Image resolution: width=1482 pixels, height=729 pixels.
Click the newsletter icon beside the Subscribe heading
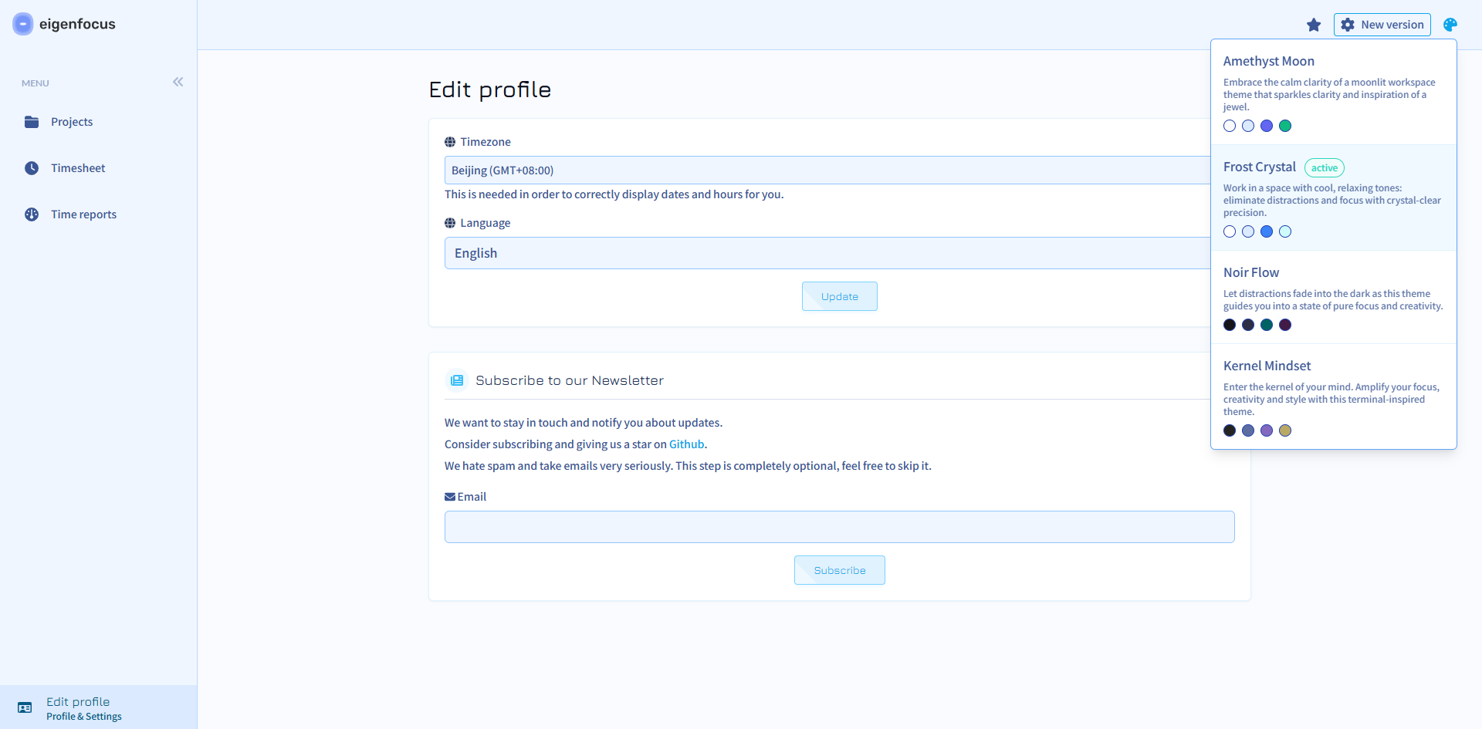(x=457, y=380)
